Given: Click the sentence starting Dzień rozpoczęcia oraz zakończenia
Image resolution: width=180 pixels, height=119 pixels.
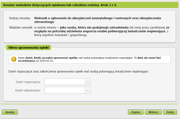Looking at the screenshot, I should point(78,71).
